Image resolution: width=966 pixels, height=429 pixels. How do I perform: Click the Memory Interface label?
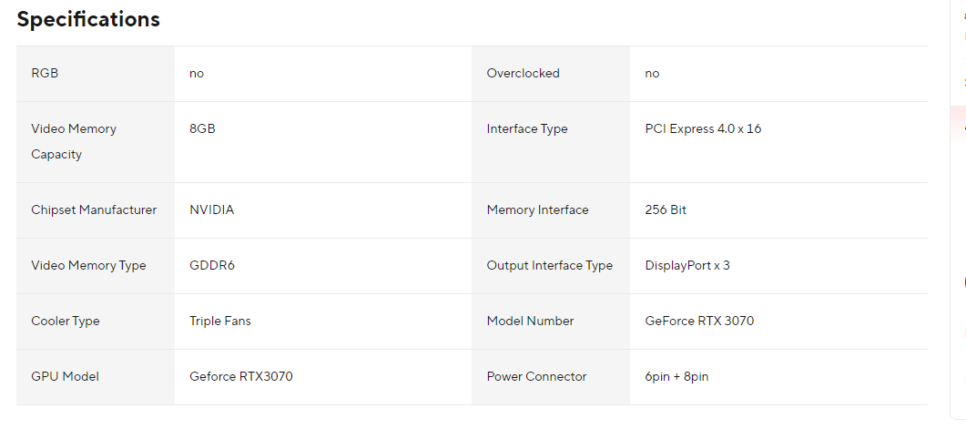tap(538, 210)
